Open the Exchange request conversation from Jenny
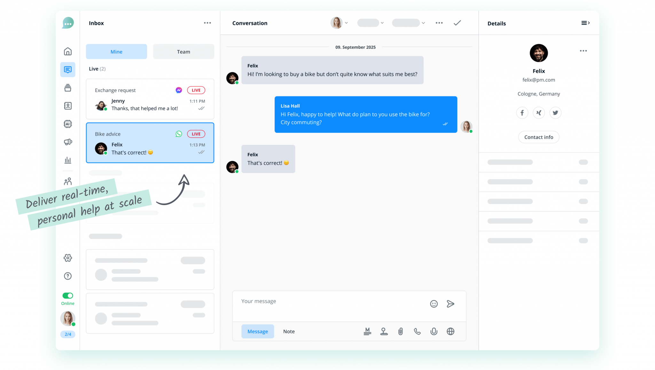Image resolution: width=655 pixels, height=370 pixels. tap(150, 99)
